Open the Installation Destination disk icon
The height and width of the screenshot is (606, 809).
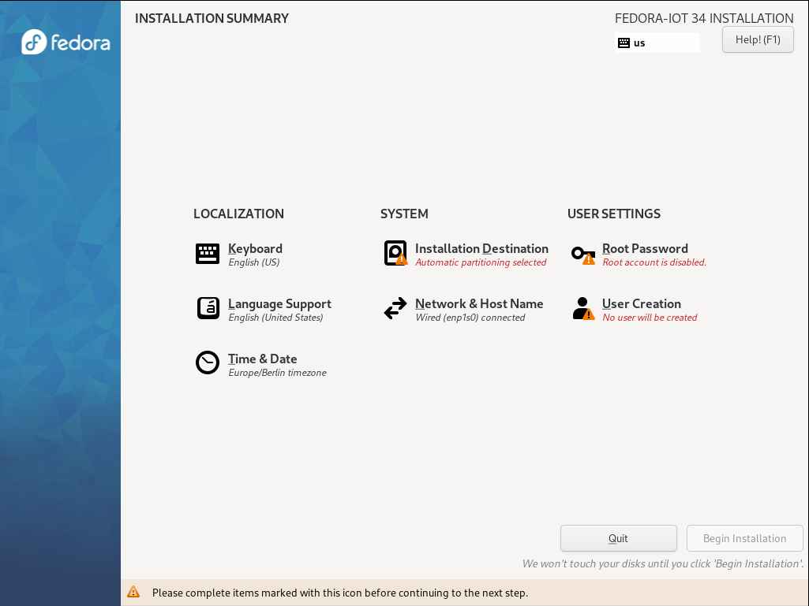point(395,254)
